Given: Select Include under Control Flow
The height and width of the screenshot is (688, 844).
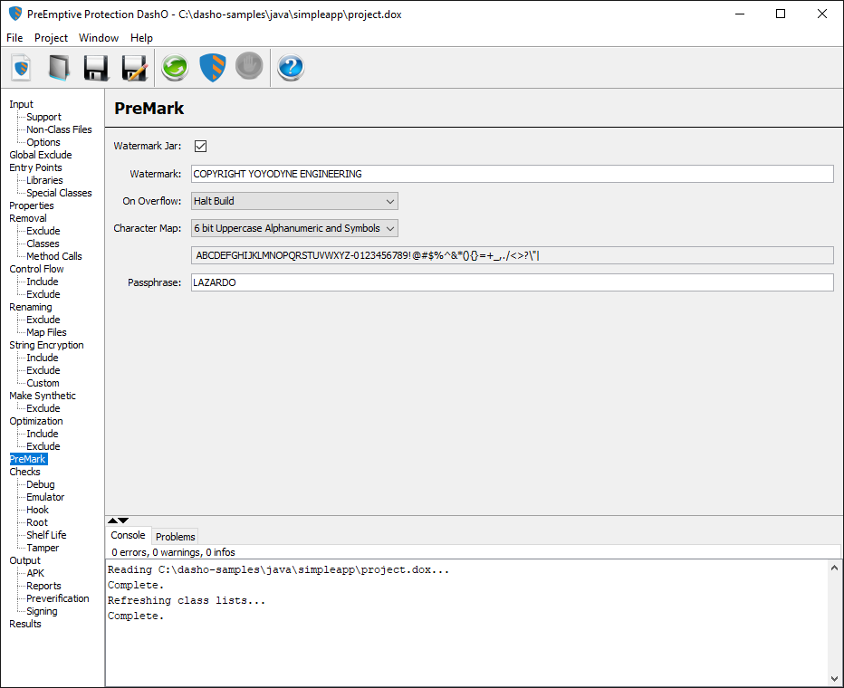Looking at the screenshot, I should [x=43, y=282].
